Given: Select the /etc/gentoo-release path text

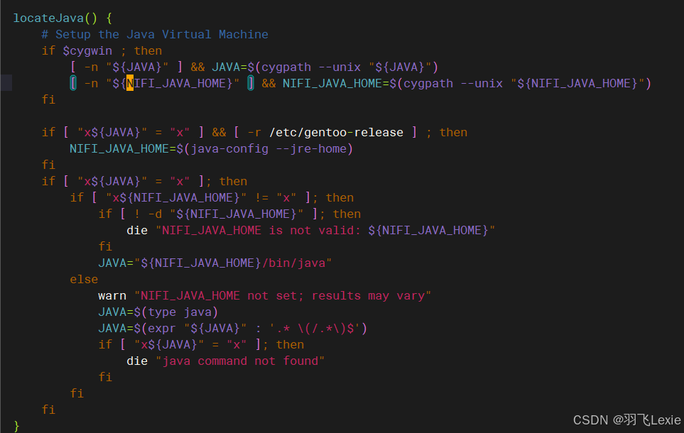Looking at the screenshot, I should pos(336,132).
